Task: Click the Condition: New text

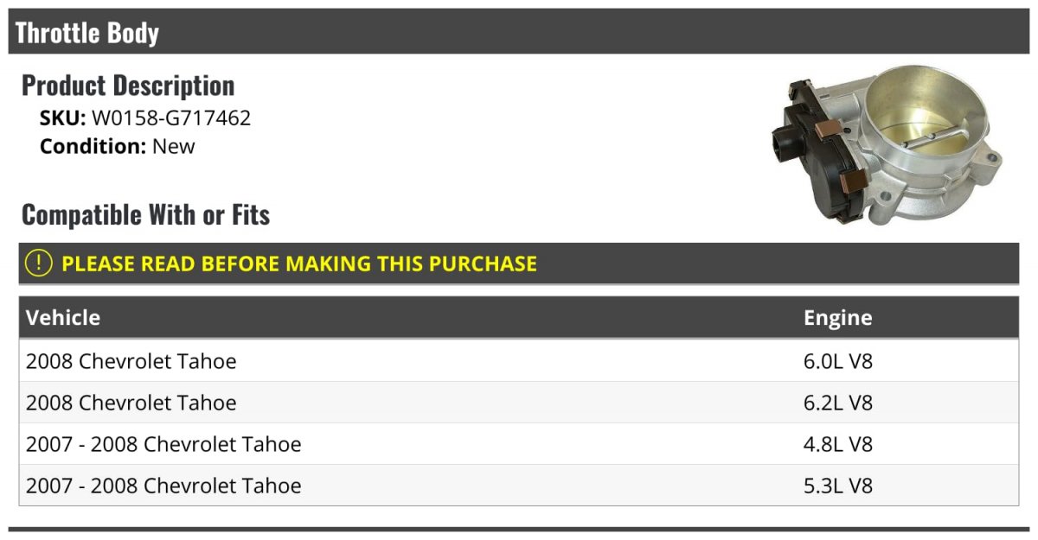Action: [x=118, y=147]
